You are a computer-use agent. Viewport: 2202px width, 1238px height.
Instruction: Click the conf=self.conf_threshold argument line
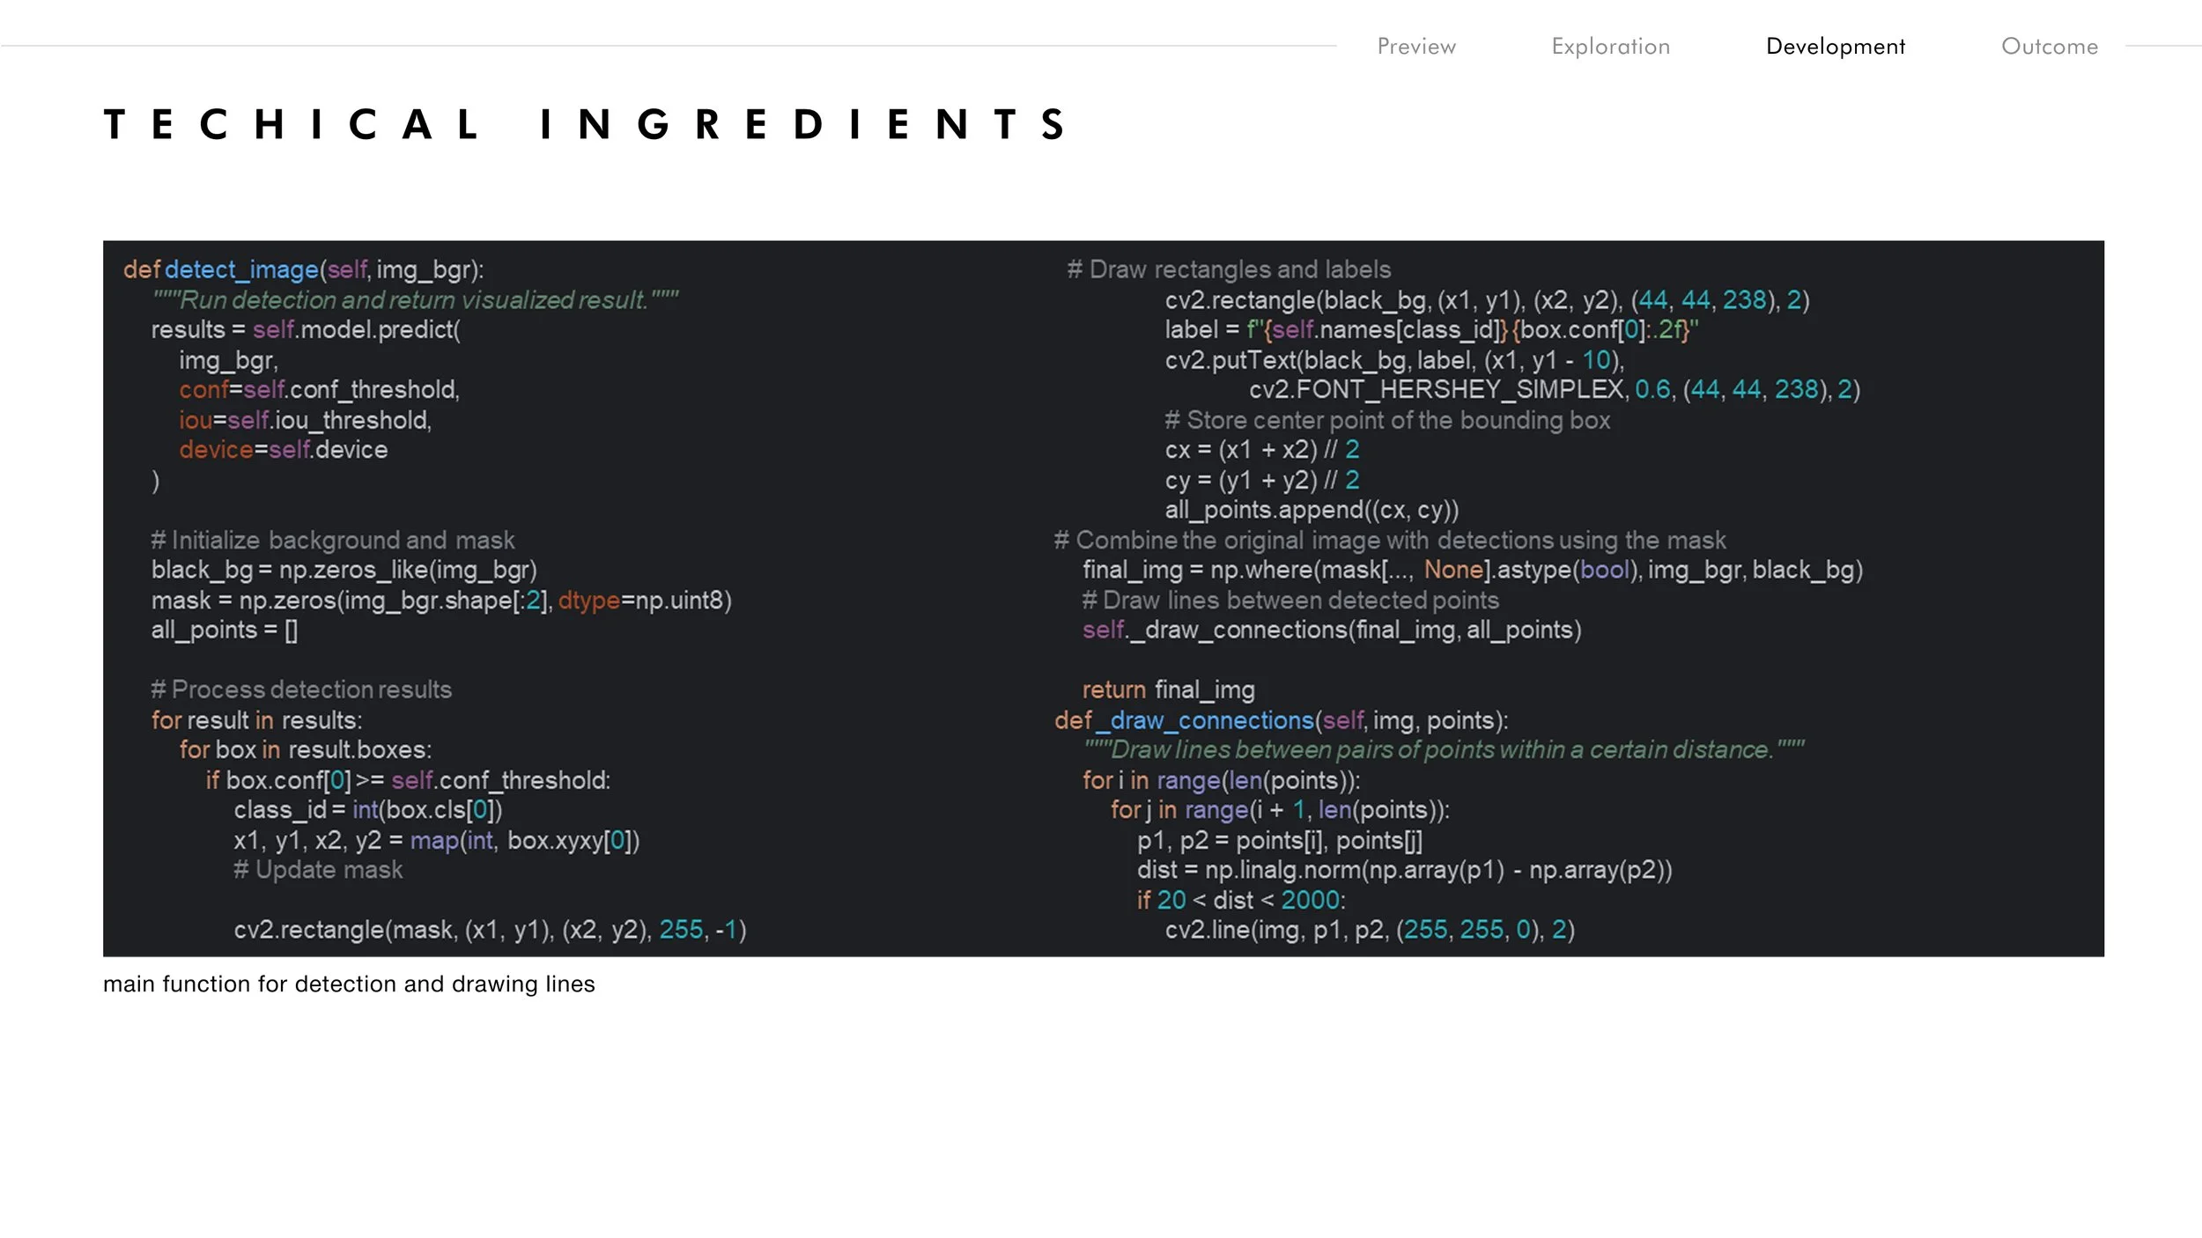click(319, 389)
